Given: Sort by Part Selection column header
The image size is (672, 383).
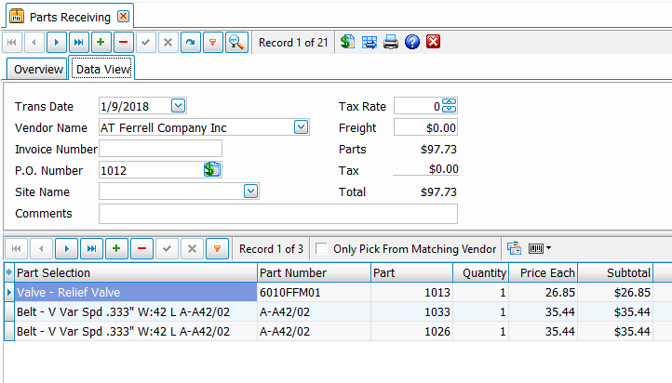Looking at the screenshot, I should click(x=136, y=272).
